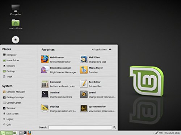Open the Computer desktop icon
Image resolution: width=181 pixels, height=135 pixels.
[x=16, y=10]
